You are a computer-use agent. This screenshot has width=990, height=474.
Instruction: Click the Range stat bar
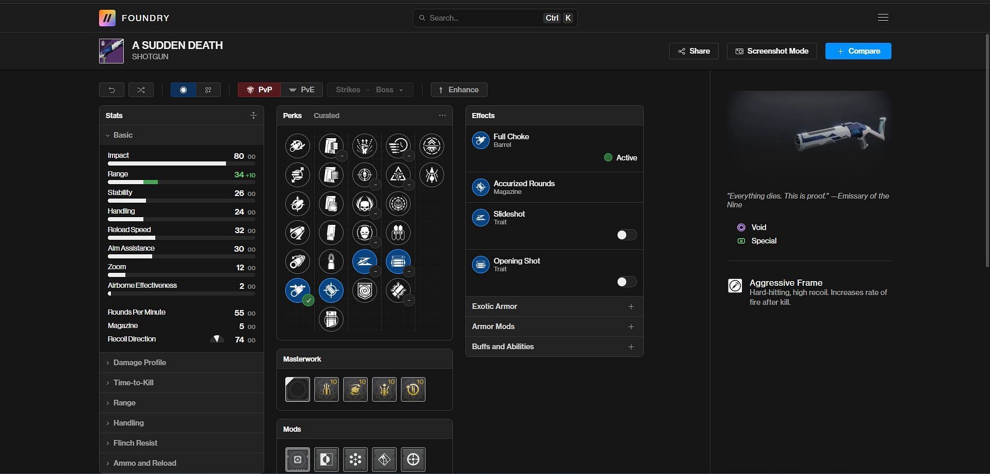pos(182,182)
